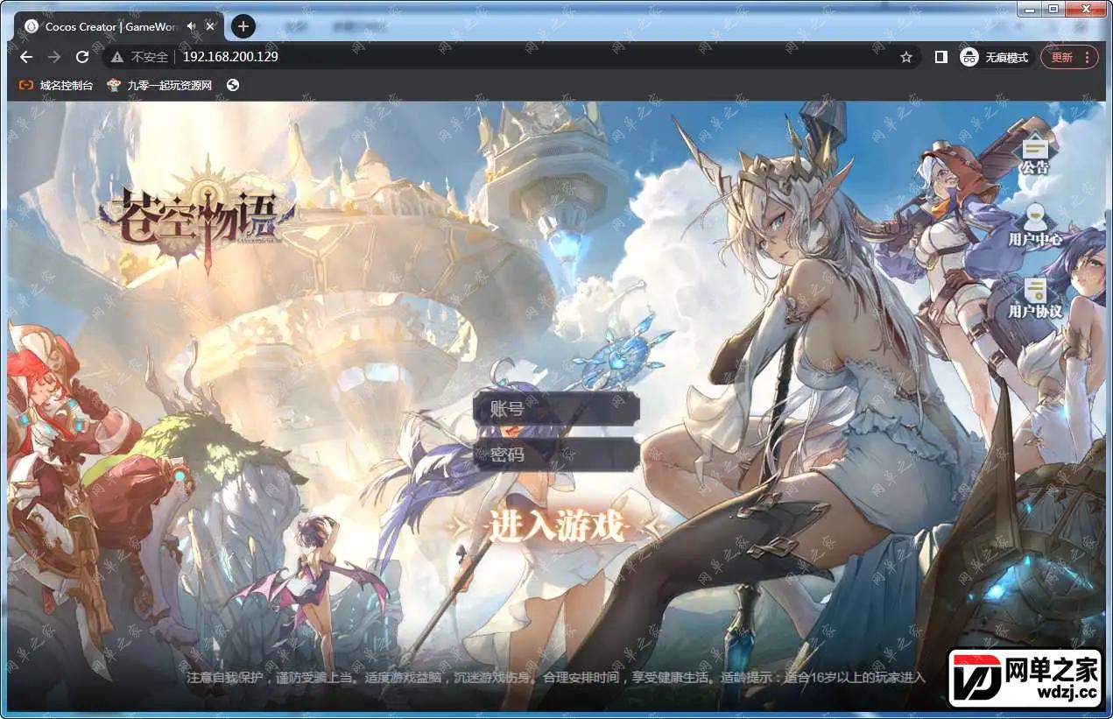Open the 公告 announcement icon
This screenshot has width=1113, height=719.
tap(1035, 155)
